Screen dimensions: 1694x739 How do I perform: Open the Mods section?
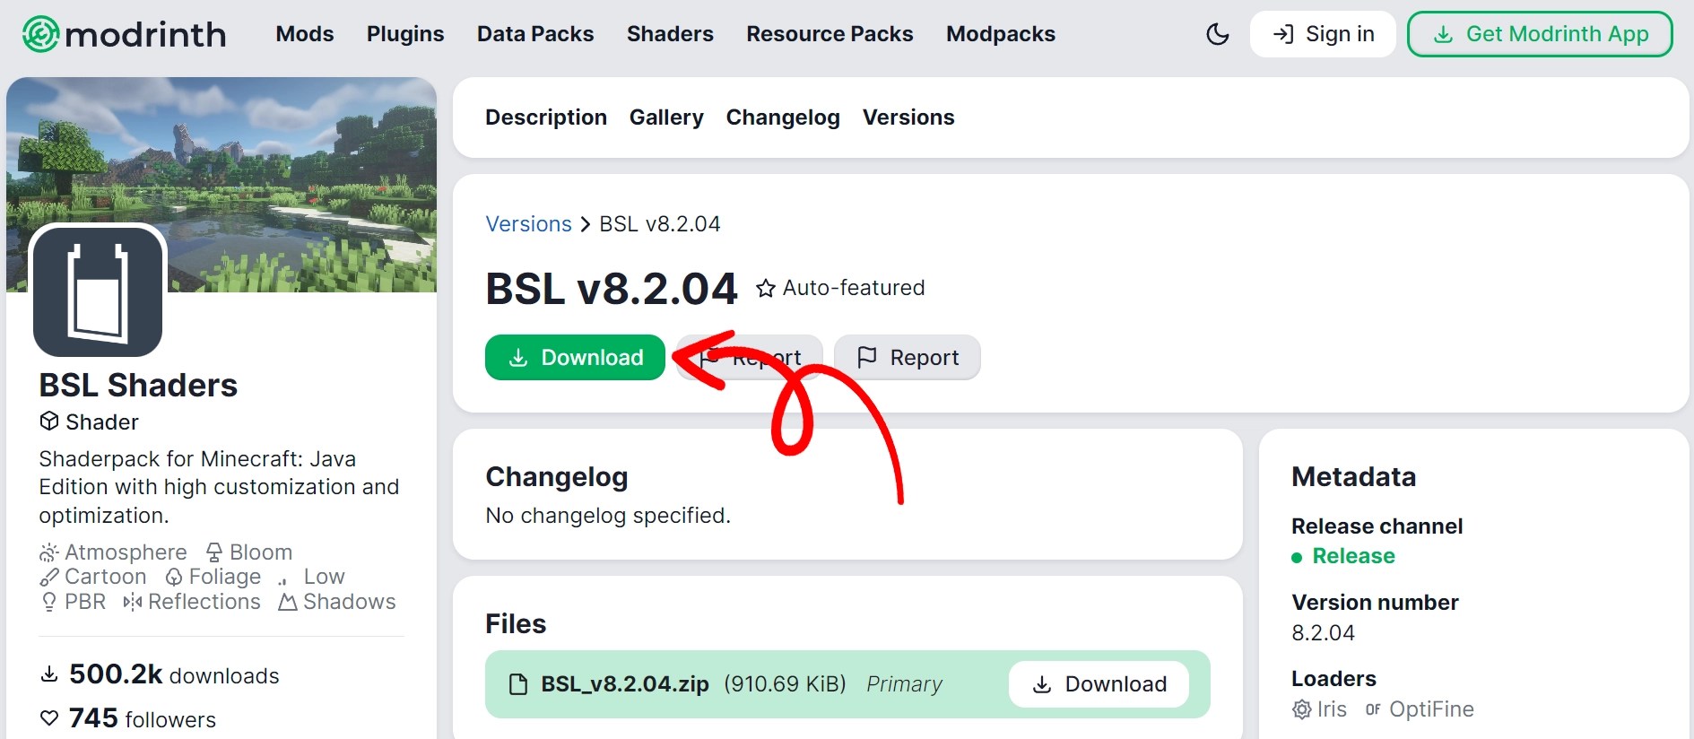305,34
